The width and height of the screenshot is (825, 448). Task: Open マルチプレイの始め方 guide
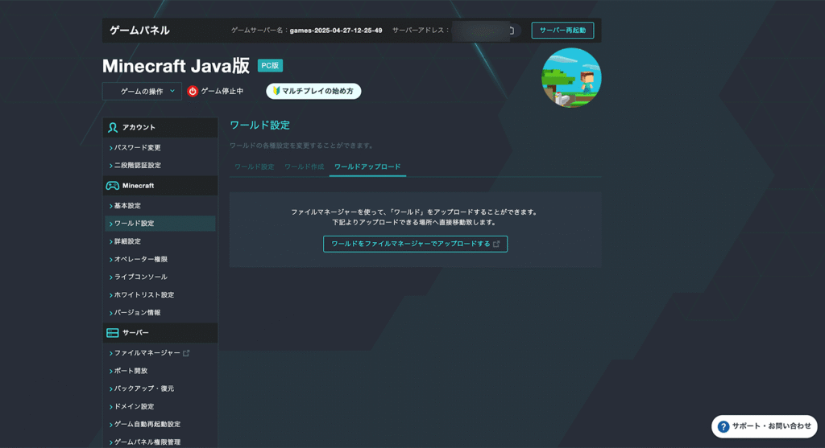click(x=313, y=92)
